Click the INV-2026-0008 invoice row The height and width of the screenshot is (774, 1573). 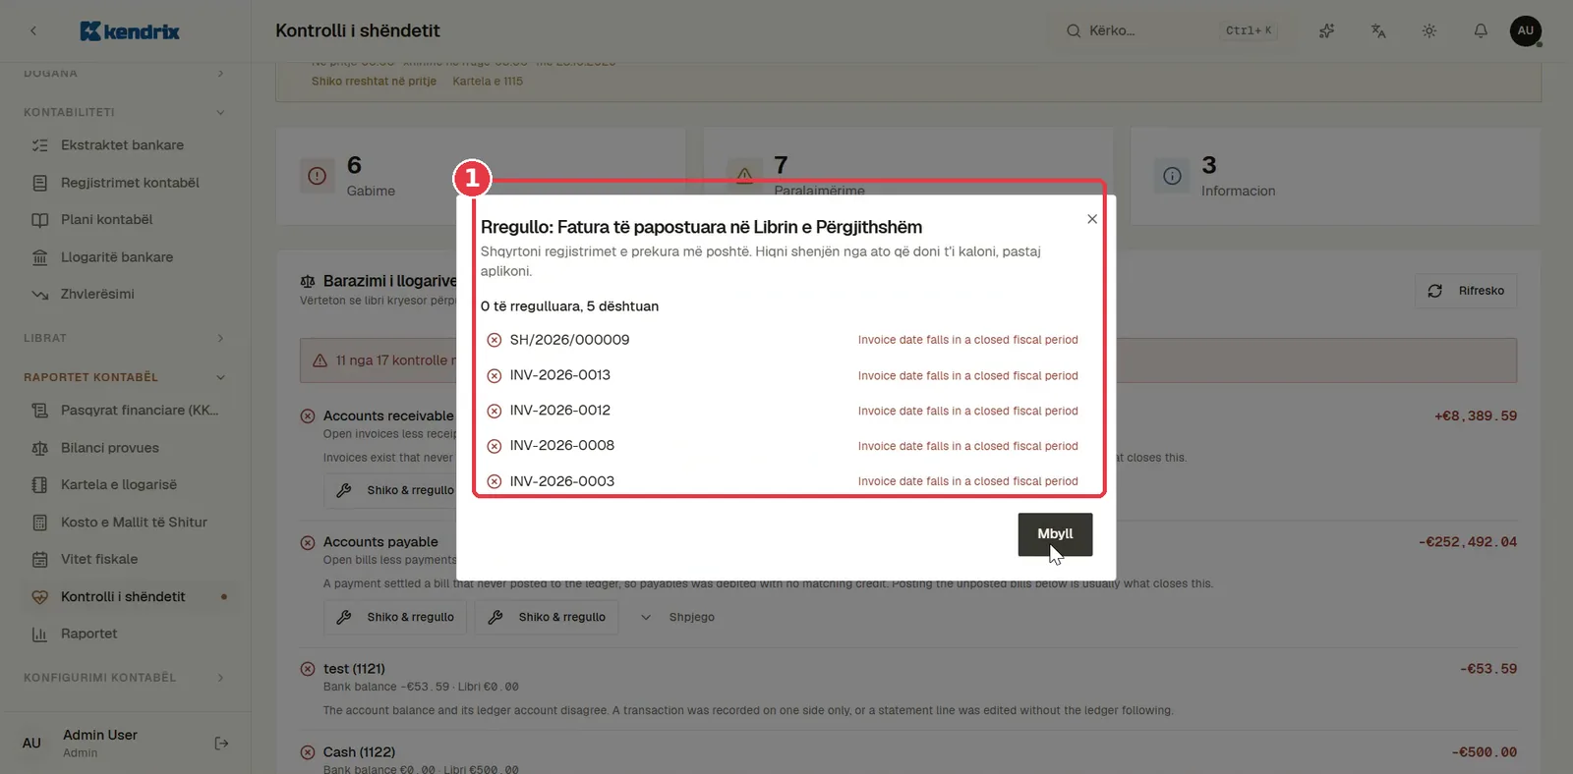pos(783,446)
